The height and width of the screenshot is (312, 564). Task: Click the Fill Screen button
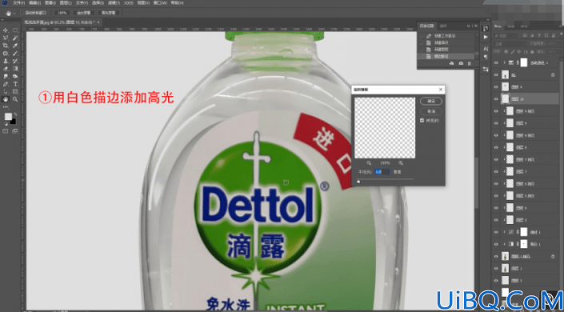(109, 13)
